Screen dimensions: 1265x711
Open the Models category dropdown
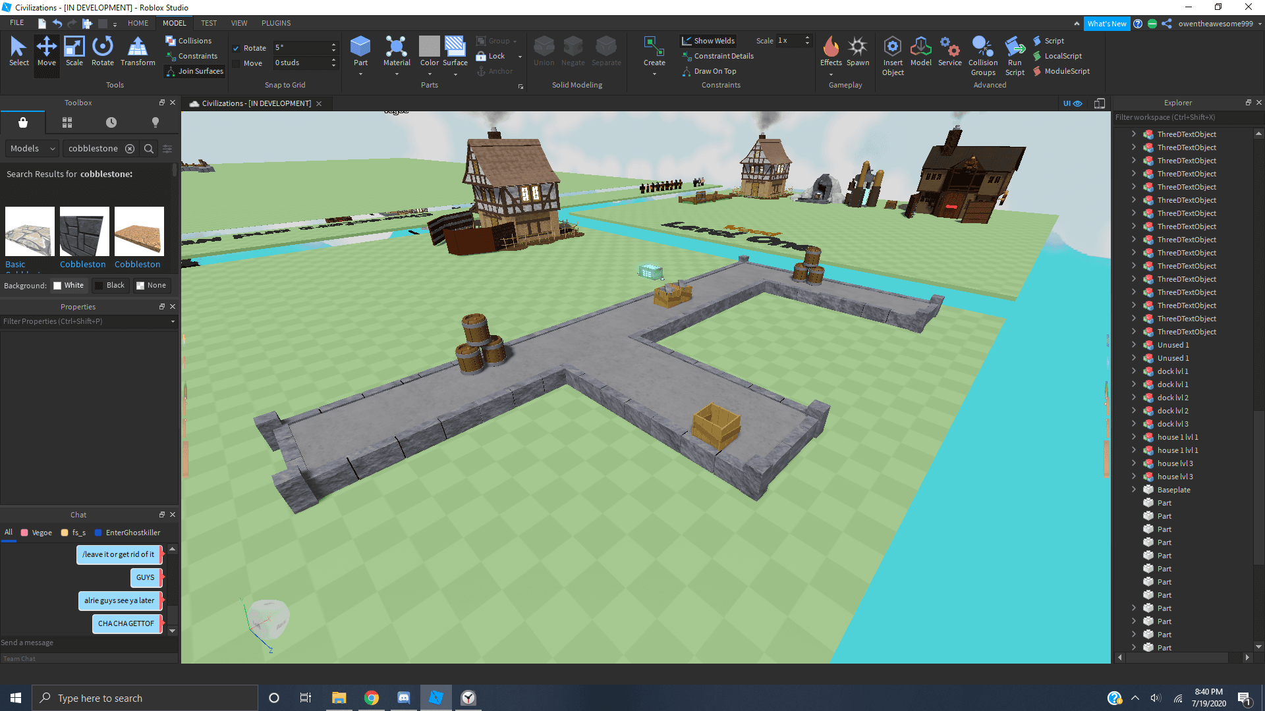(x=32, y=149)
